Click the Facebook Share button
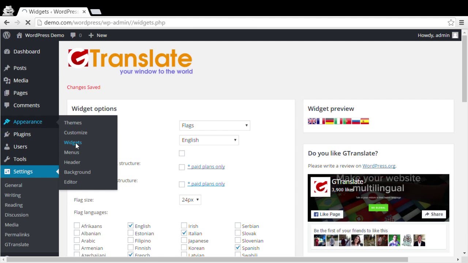Screen dimensions: 468x263 (434, 214)
